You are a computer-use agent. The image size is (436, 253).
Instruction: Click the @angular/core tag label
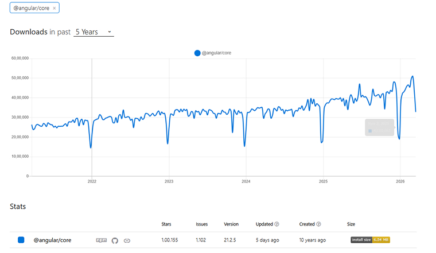pos(31,9)
